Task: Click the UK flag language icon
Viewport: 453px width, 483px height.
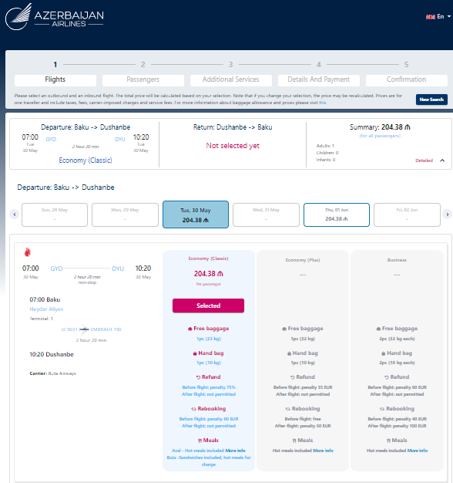Action: pyautogui.click(x=430, y=17)
